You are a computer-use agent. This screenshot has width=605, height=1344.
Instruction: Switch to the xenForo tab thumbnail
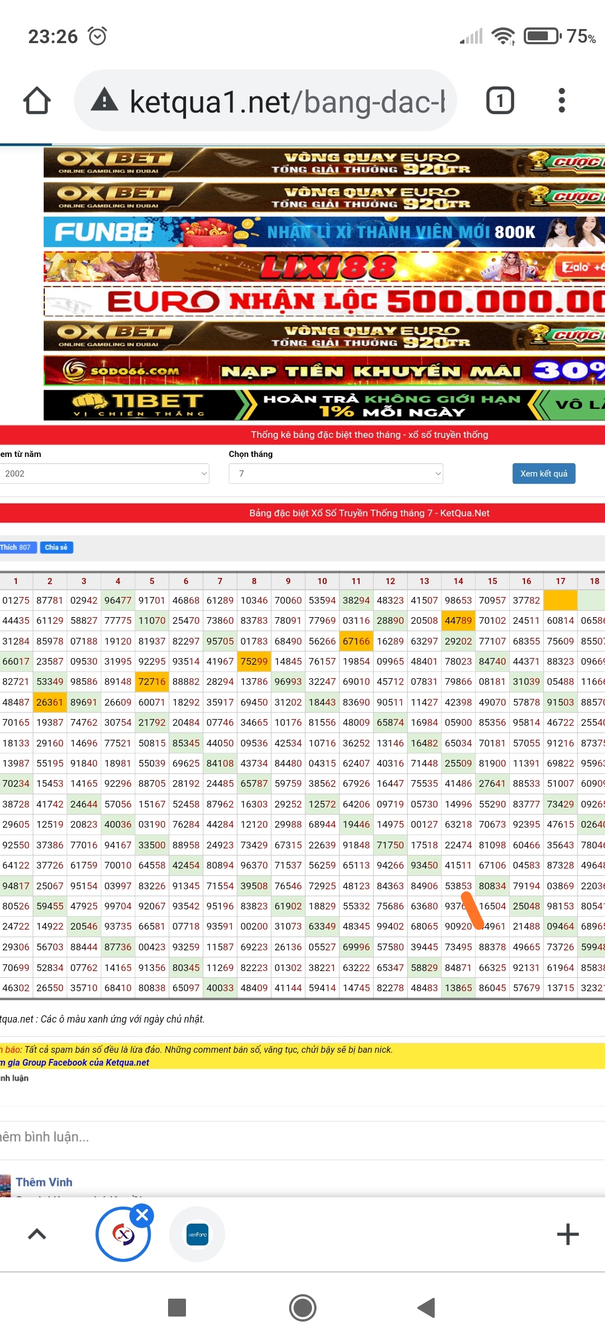coord(197,1234)
